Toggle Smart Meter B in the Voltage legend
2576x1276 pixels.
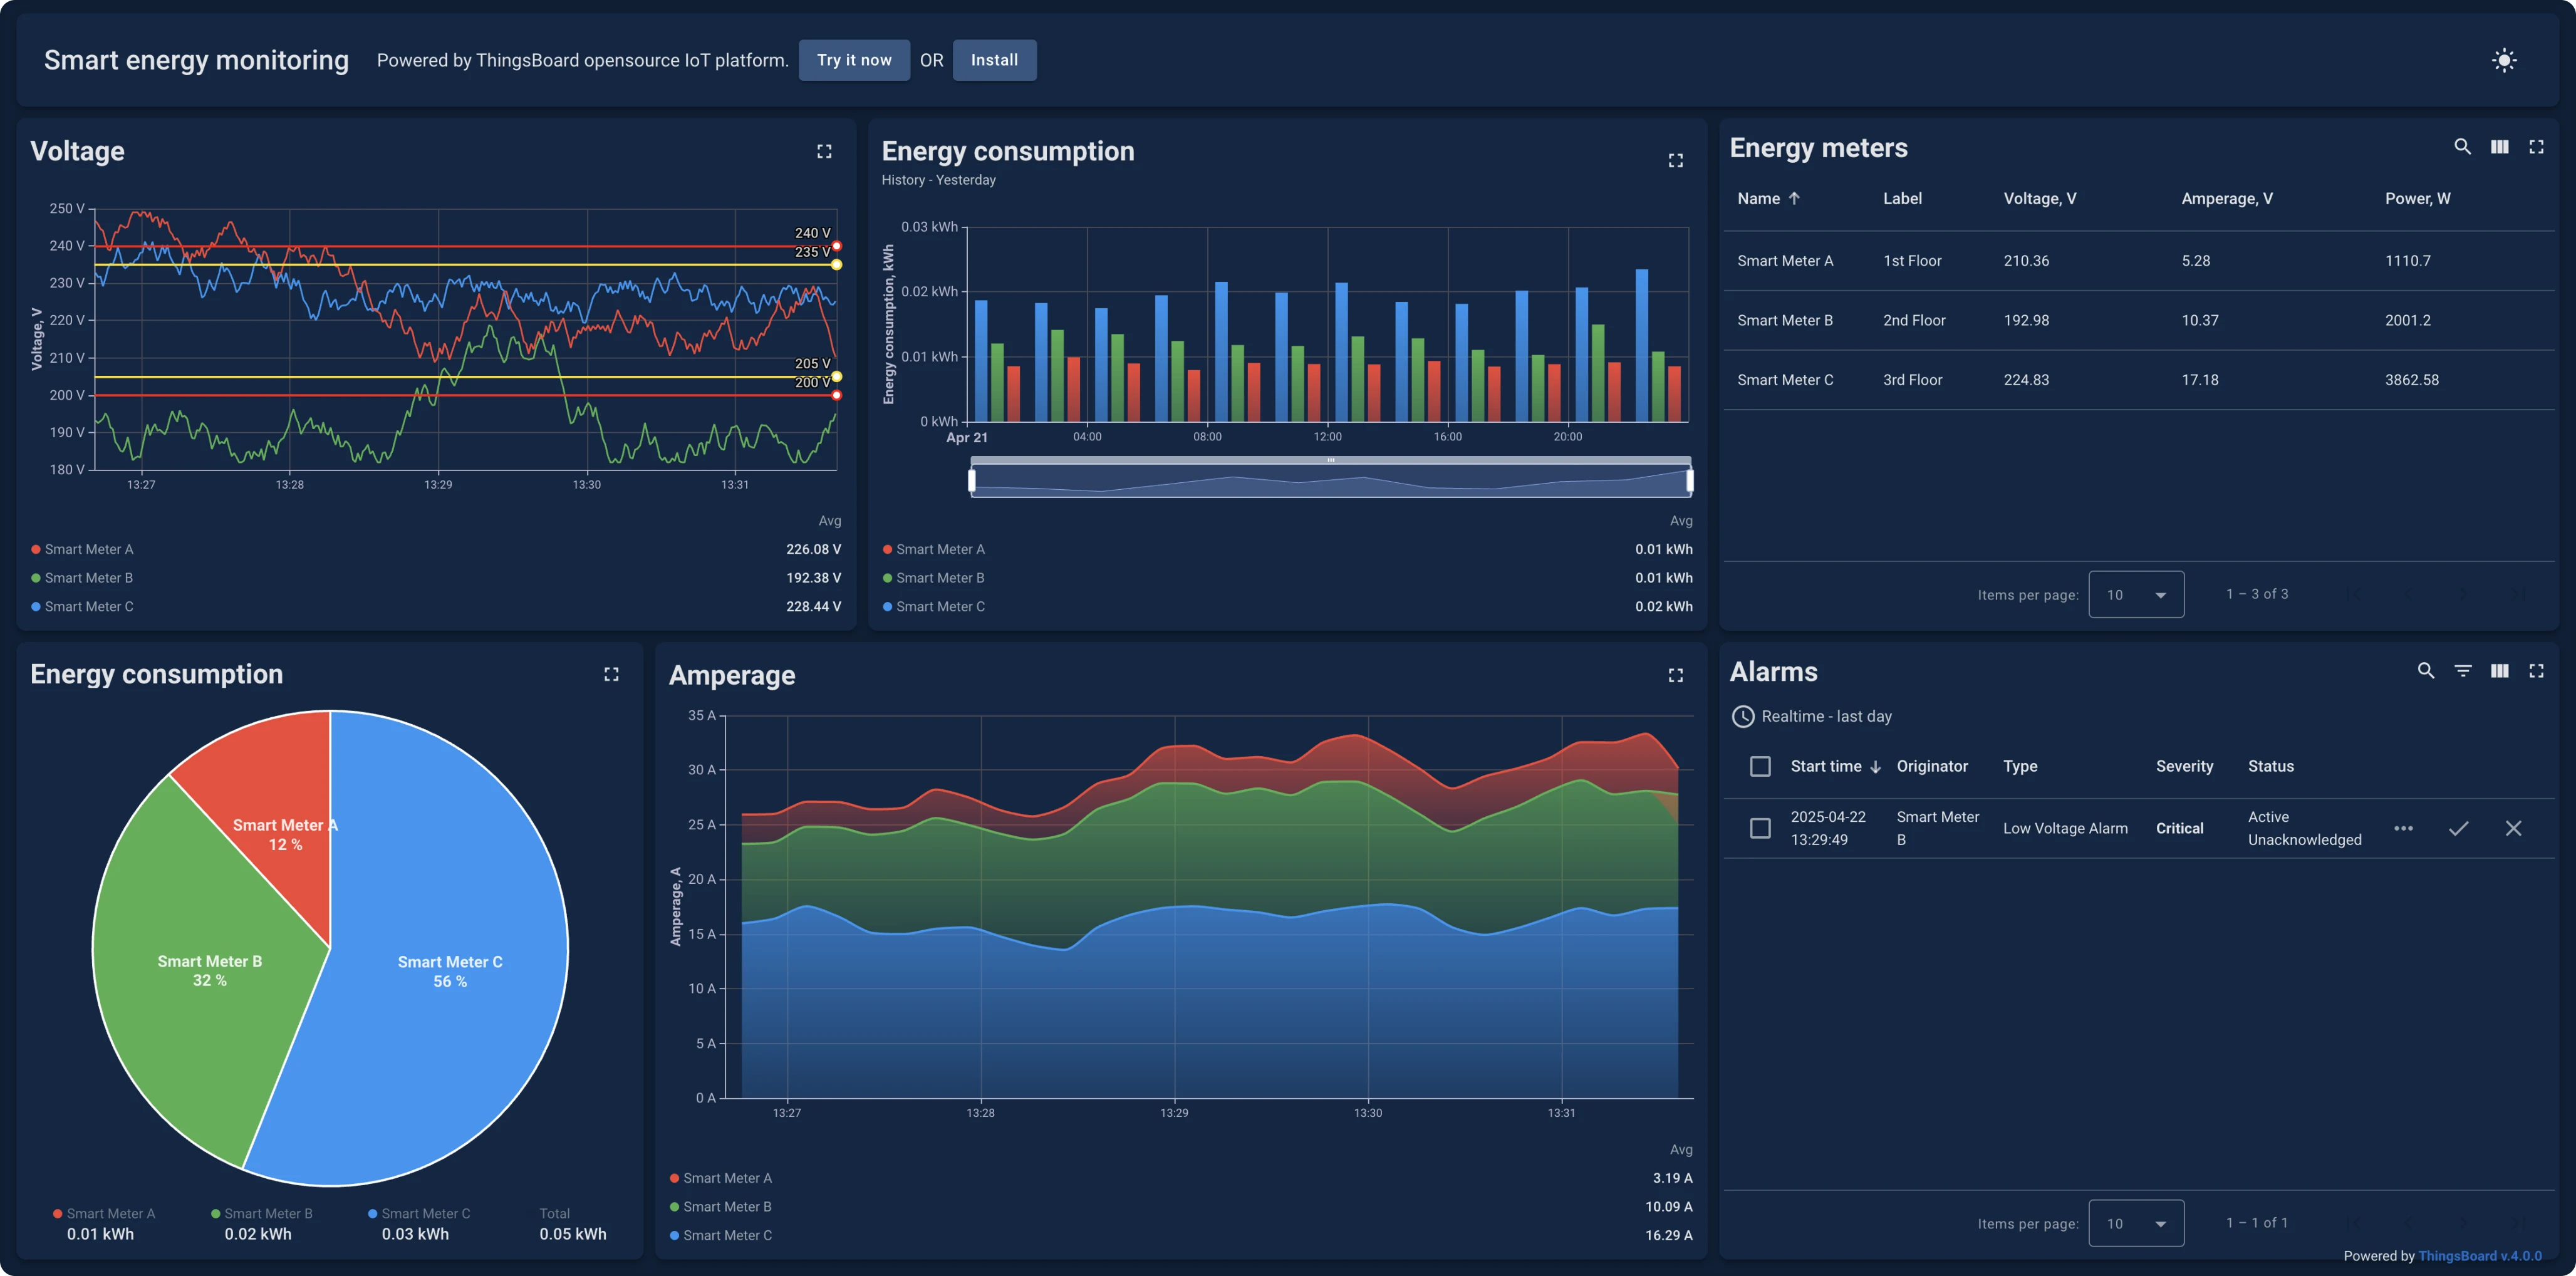88,577
